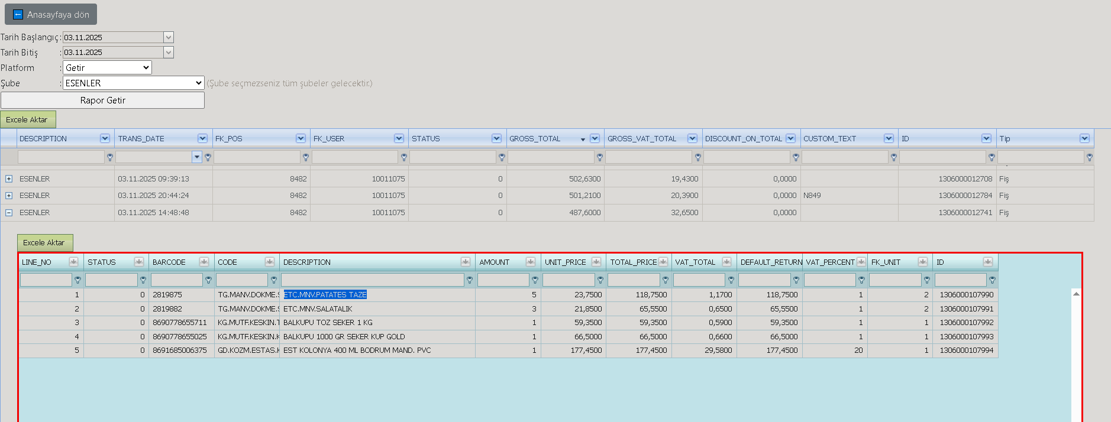The width and height of the screenshot is (1111, 422).
Task: Expand the ESENLER row dated 20:44:24
Action: tap(9, 195)
